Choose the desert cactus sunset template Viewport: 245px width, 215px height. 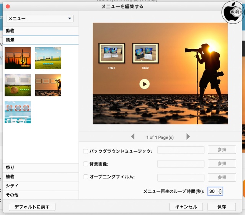pos(18,58)
